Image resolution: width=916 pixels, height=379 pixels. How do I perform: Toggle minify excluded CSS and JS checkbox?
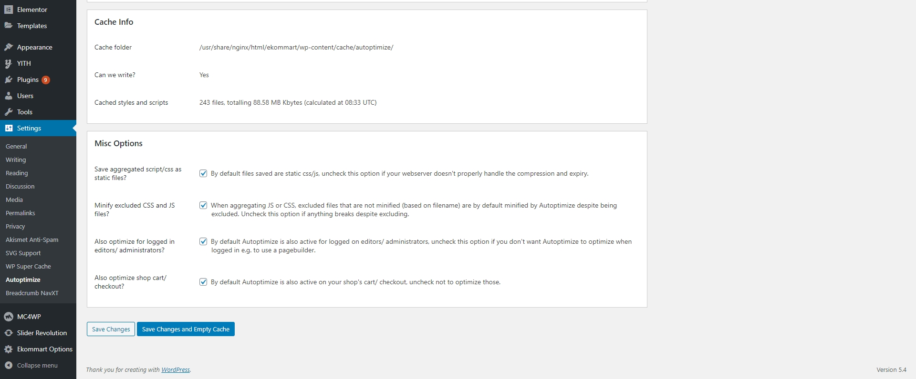pos(203,205)
